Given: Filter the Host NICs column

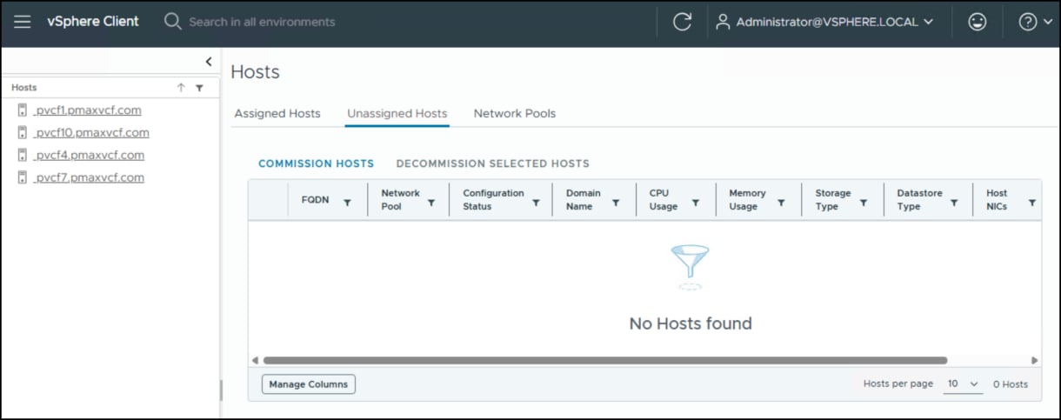Looking at the screenshot, I should (x=1032, y=203).
